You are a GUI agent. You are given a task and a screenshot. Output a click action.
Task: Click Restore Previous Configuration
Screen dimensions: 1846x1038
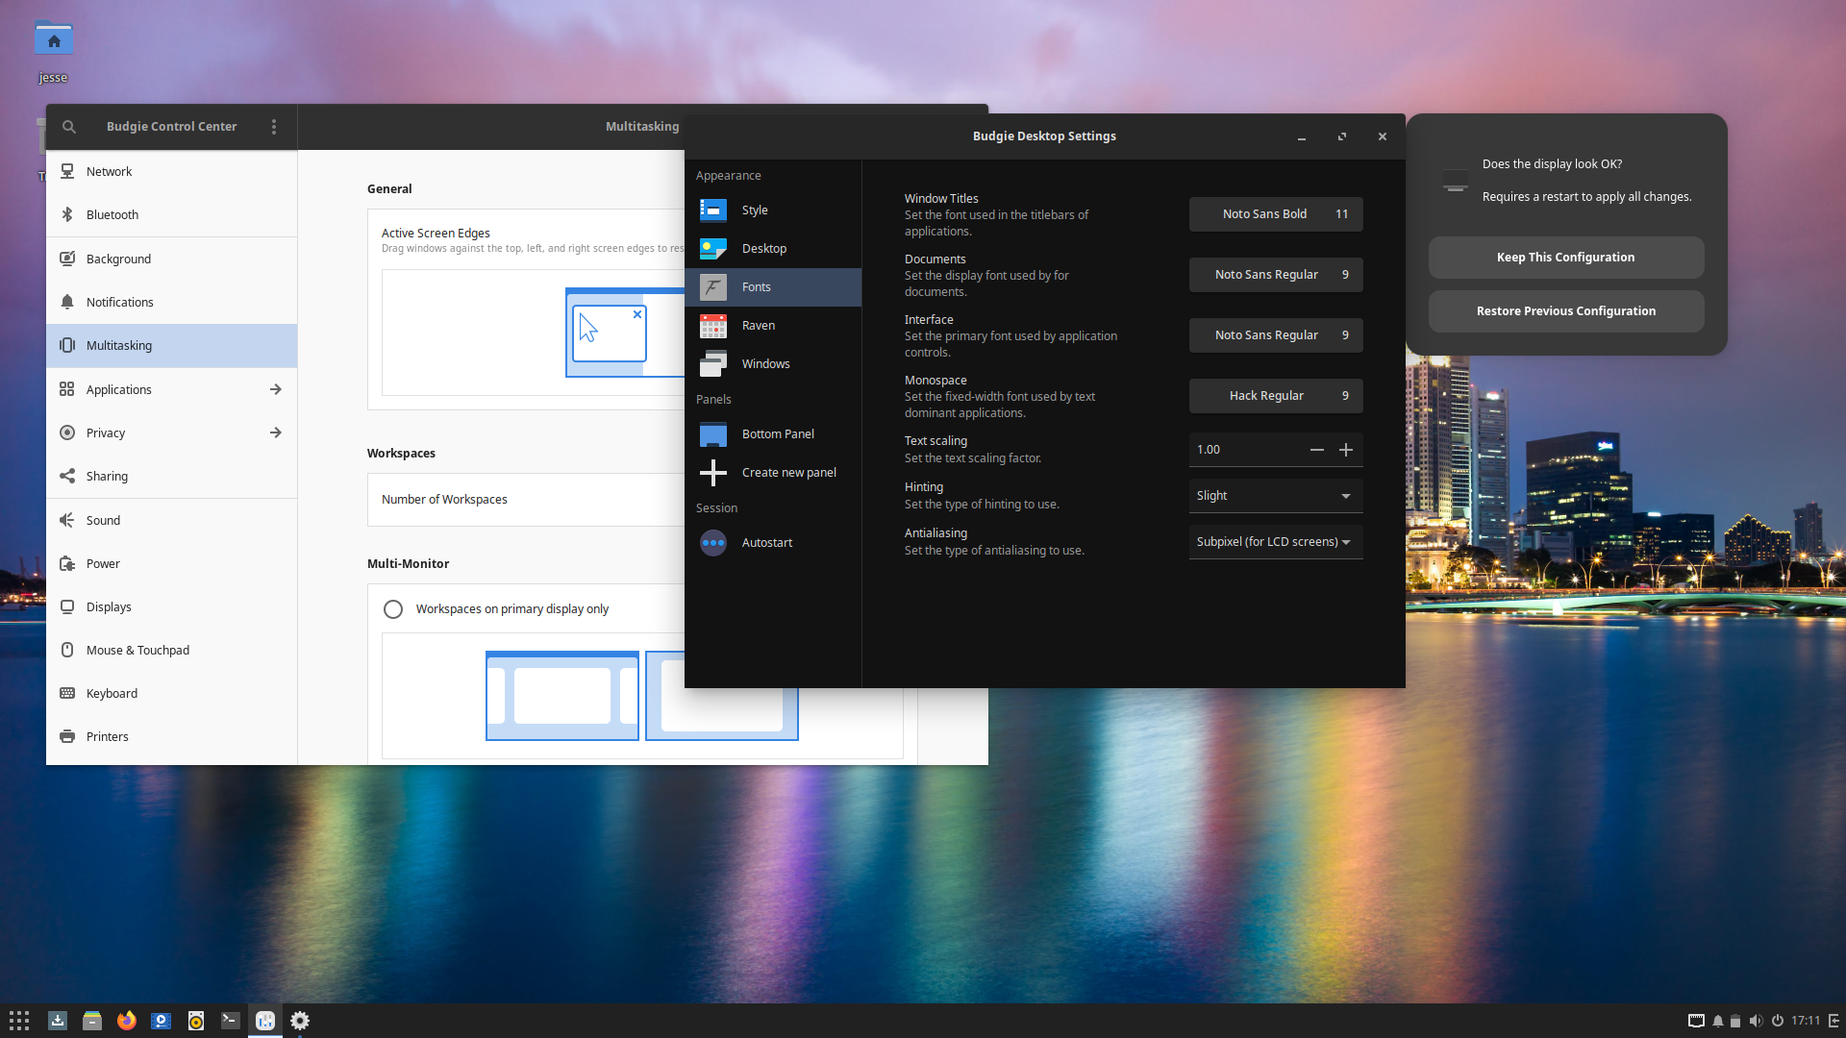pyautogui.click(x=1566, y=311)
